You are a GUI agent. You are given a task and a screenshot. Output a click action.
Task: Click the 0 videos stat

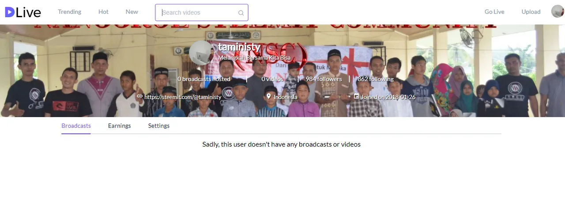pyautogui.click(x=272, y=79)
